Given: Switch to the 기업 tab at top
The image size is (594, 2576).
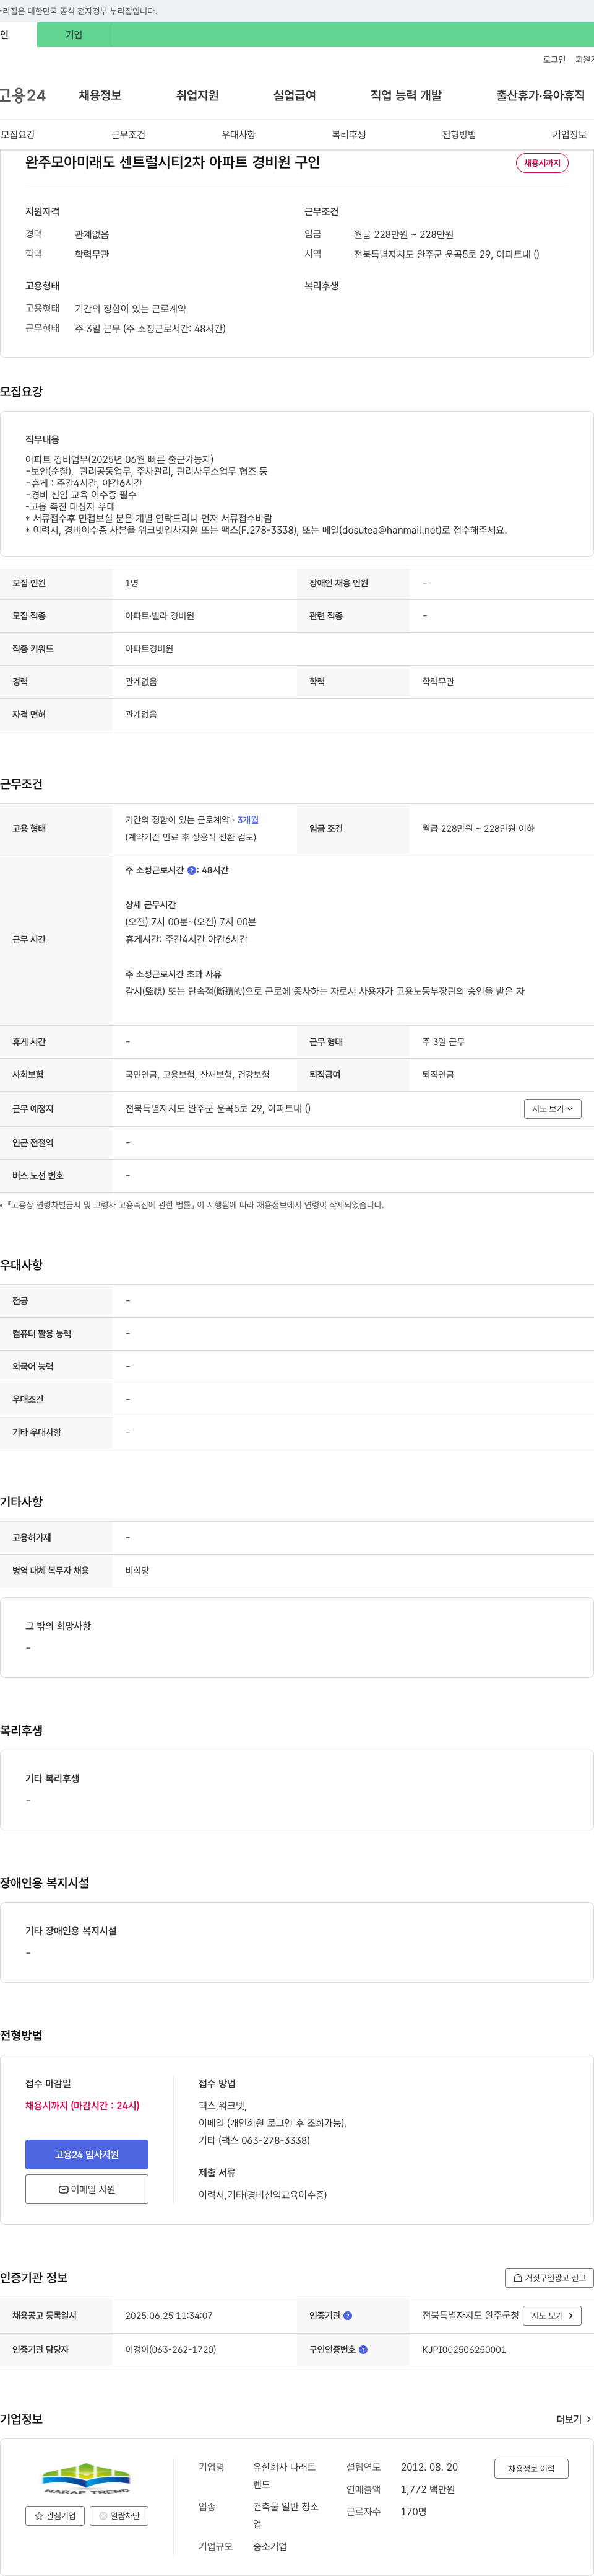Looking at the screenshot, I should click(x=74, y=35).
